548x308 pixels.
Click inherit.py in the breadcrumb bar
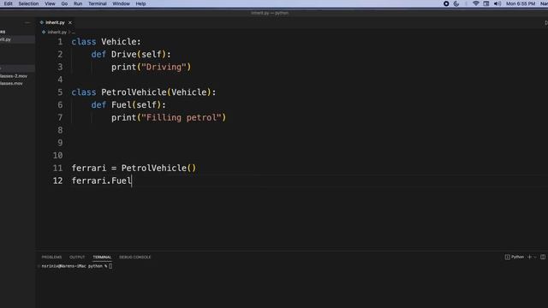(57, 33)
